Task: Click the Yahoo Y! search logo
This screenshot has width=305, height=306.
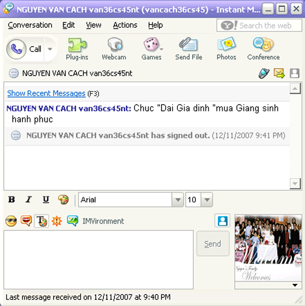Action: pos(229,25)
